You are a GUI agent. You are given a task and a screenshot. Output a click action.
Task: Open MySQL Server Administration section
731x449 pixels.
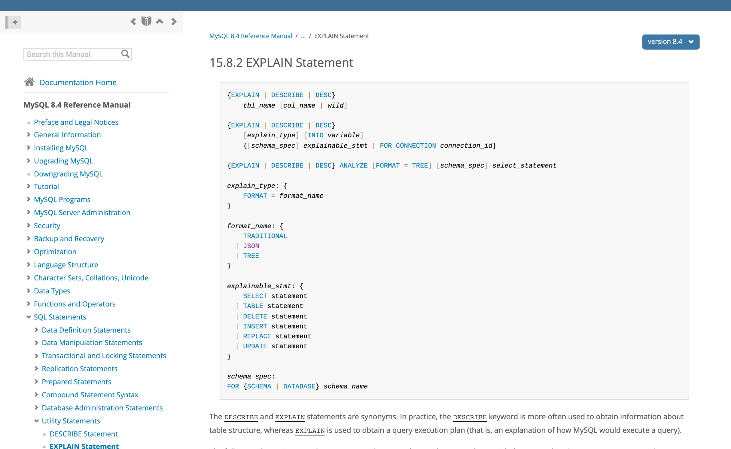[x=82, y=212]
